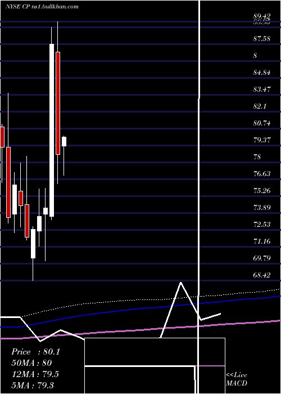This screenshot has width=281, height=394.
Task: Click the 78 price axis label
Action: [257, 157]
